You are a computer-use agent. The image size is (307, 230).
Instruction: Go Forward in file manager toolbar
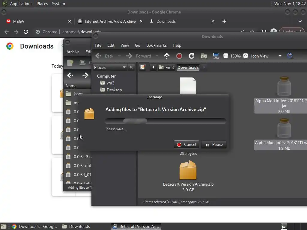(x=139, y=56)
